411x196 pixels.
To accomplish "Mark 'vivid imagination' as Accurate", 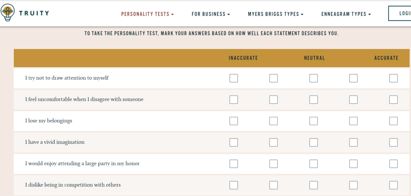I will click(393, 142).
